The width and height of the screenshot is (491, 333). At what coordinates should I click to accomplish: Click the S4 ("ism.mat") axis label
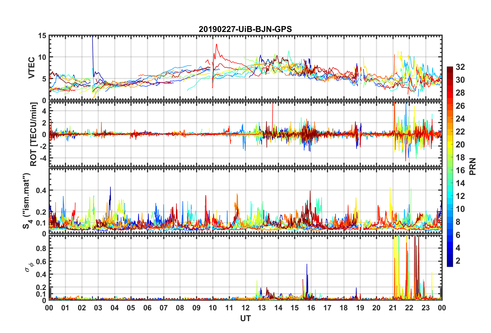[x=27, y=201]
